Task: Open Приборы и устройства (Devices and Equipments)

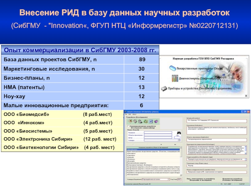Action: pos(200,88)
